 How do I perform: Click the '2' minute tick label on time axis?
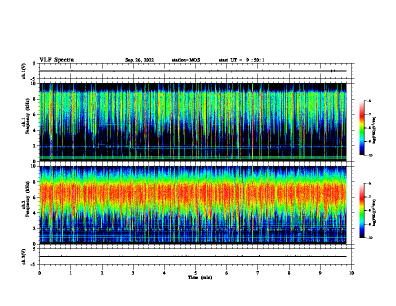click(102, 273)
